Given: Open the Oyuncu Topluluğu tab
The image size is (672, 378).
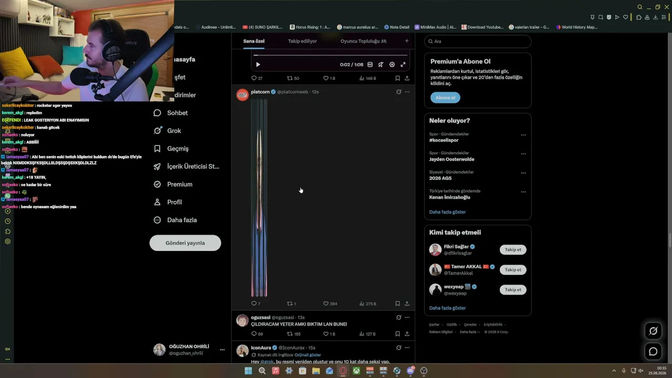Looking at the screenshot, I should pyautogui.click(x=363, y=41).
